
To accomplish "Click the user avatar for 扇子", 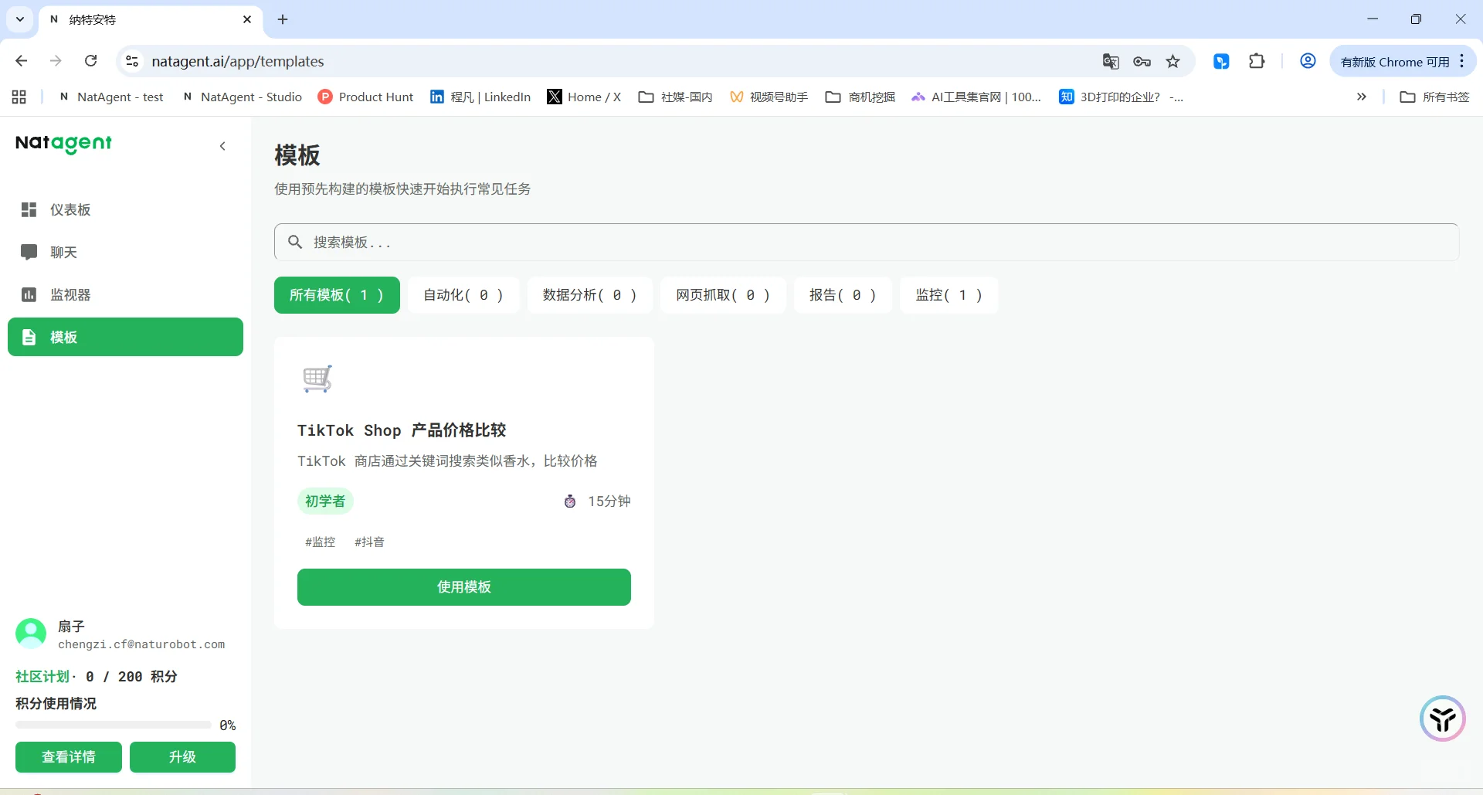I will click(x=31, y=634).
